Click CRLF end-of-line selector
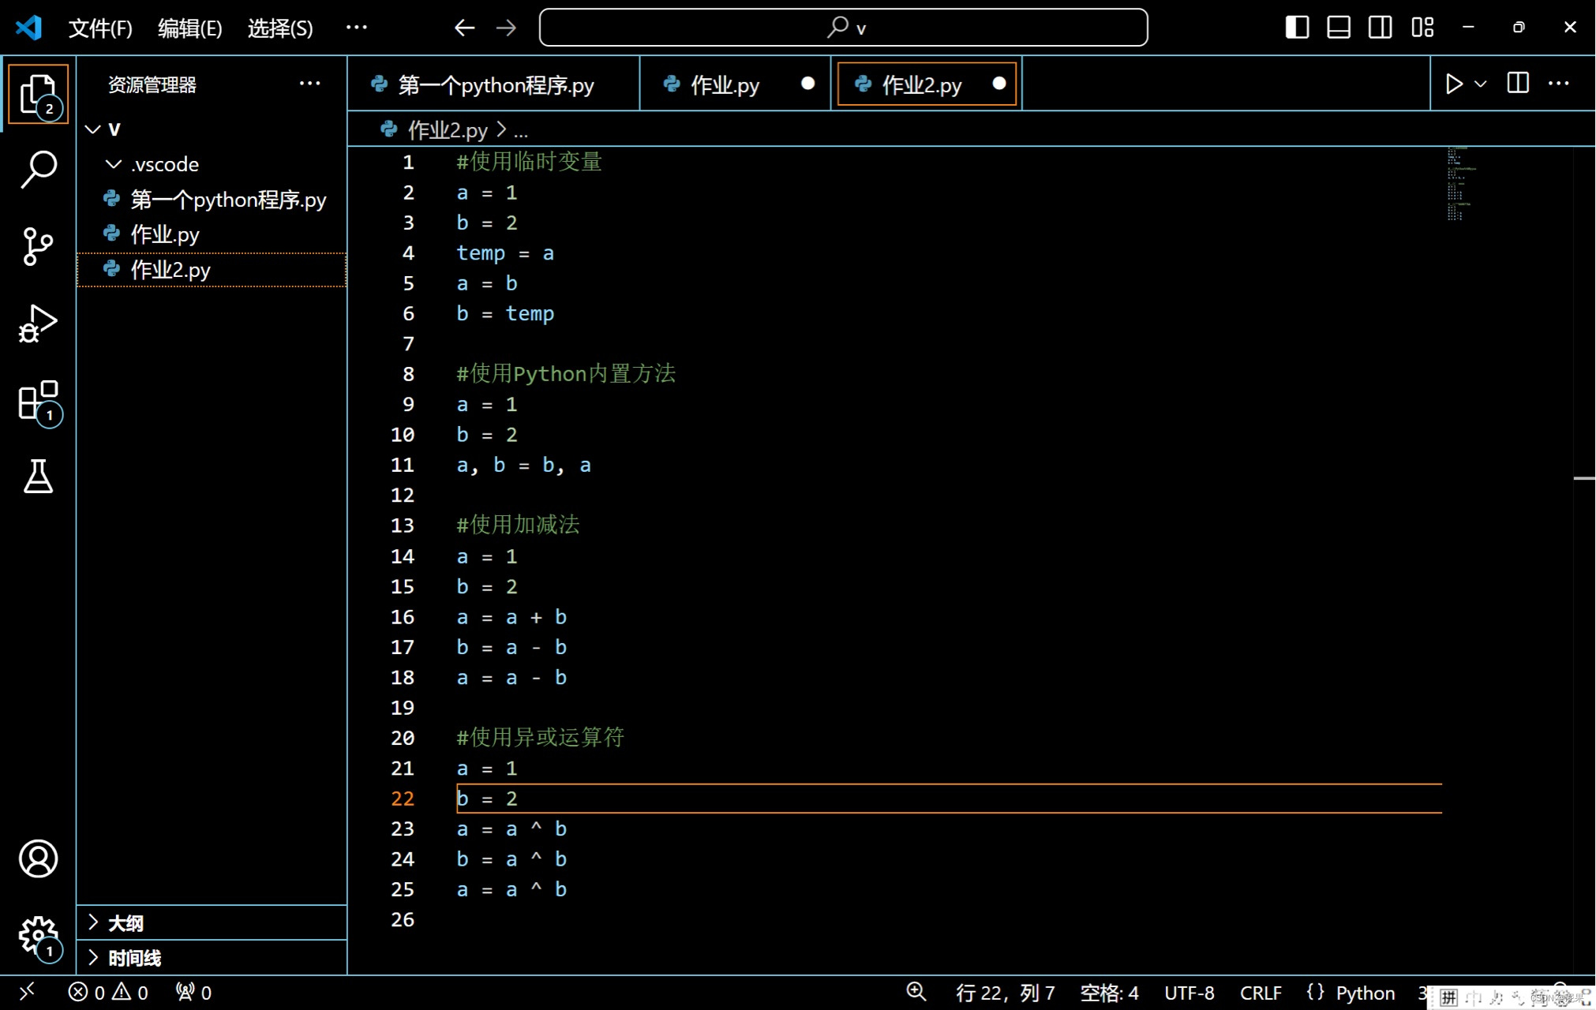 tap(1260, 993)
